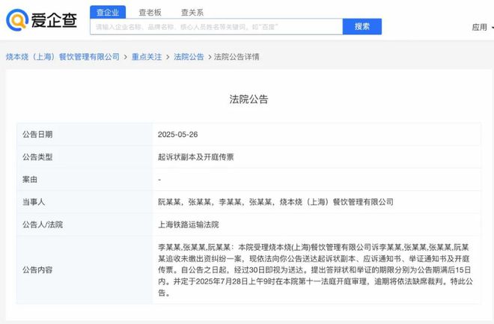Click the 法院公告 page heading

248,100
